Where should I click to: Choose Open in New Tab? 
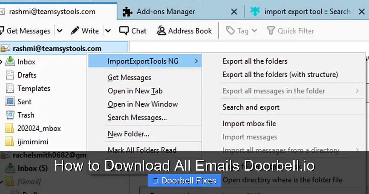click(135, 91)
